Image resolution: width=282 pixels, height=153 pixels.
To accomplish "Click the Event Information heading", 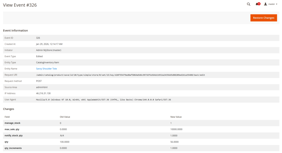I will tap(16, 30).
